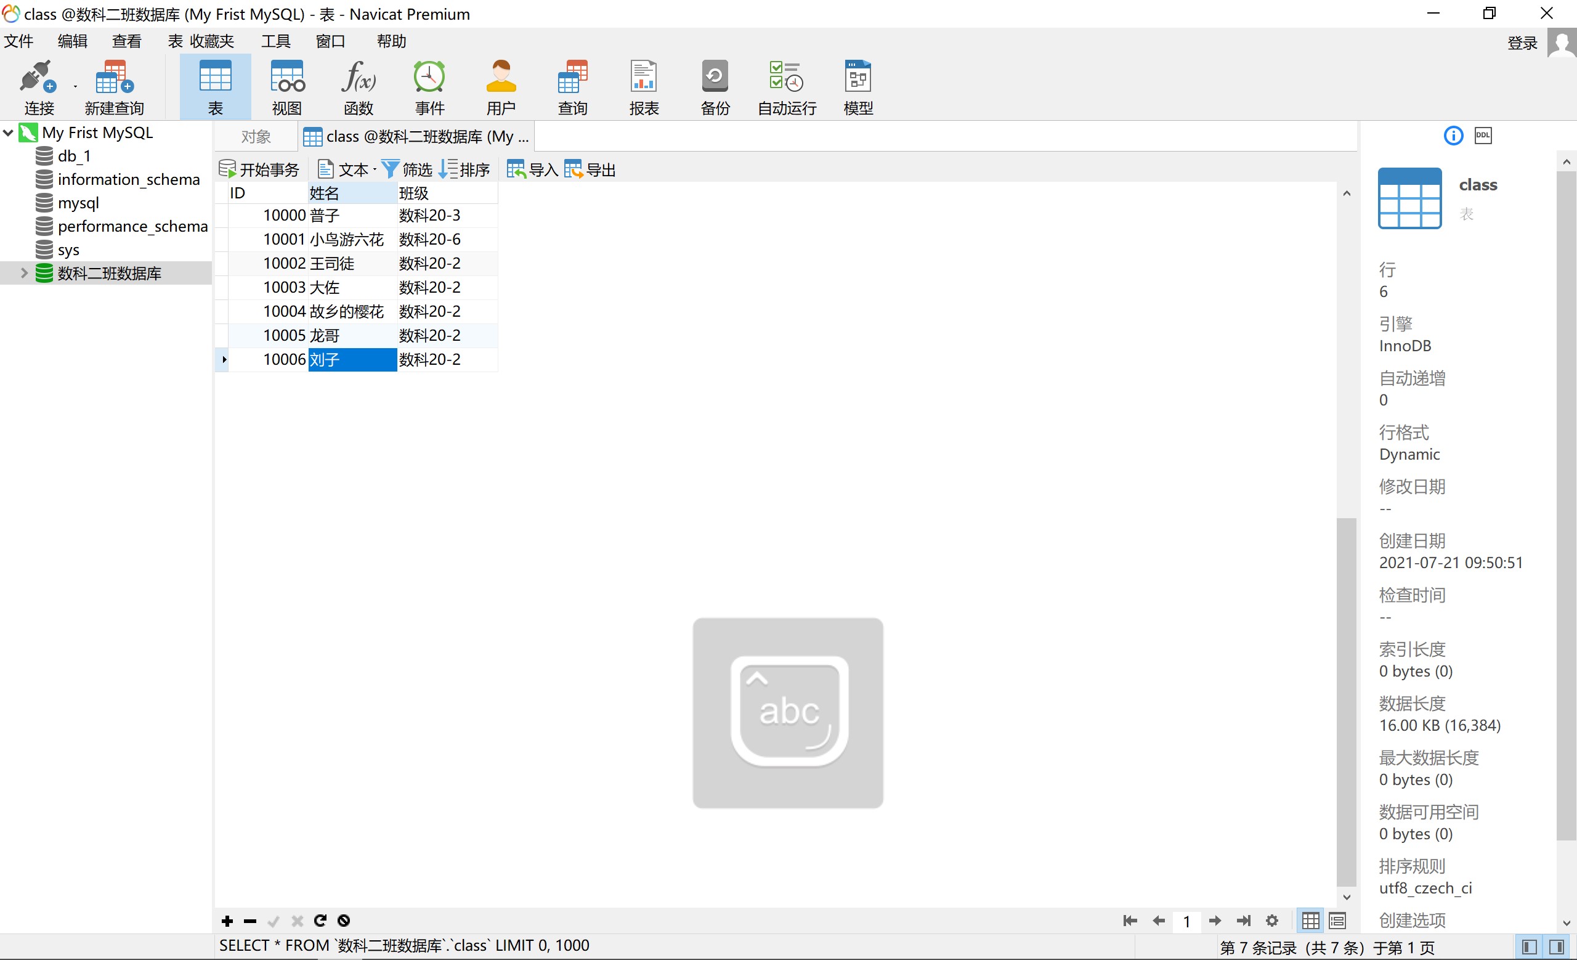Select the class @数科二班数据库 tab
The height and width of the screenshot is (960, 1577).
pyautogui.click(x=416, y=136)
